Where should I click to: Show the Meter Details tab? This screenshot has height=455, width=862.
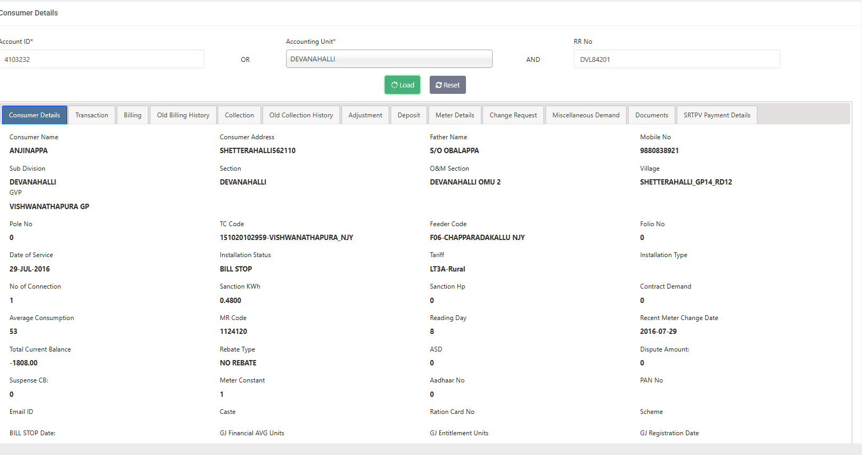(455, 115)
